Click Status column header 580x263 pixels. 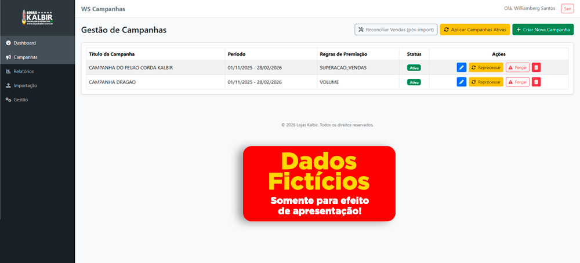(414, 54)
